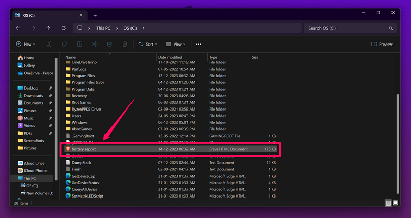
Task: Open the Sort dropdown
Action: (x=148, y=45)
